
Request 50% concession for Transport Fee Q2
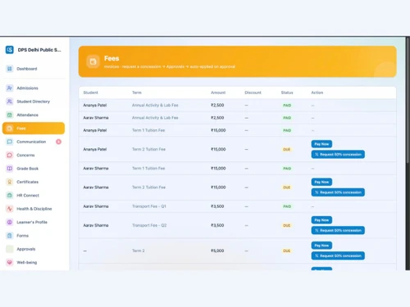click(338, 230)
